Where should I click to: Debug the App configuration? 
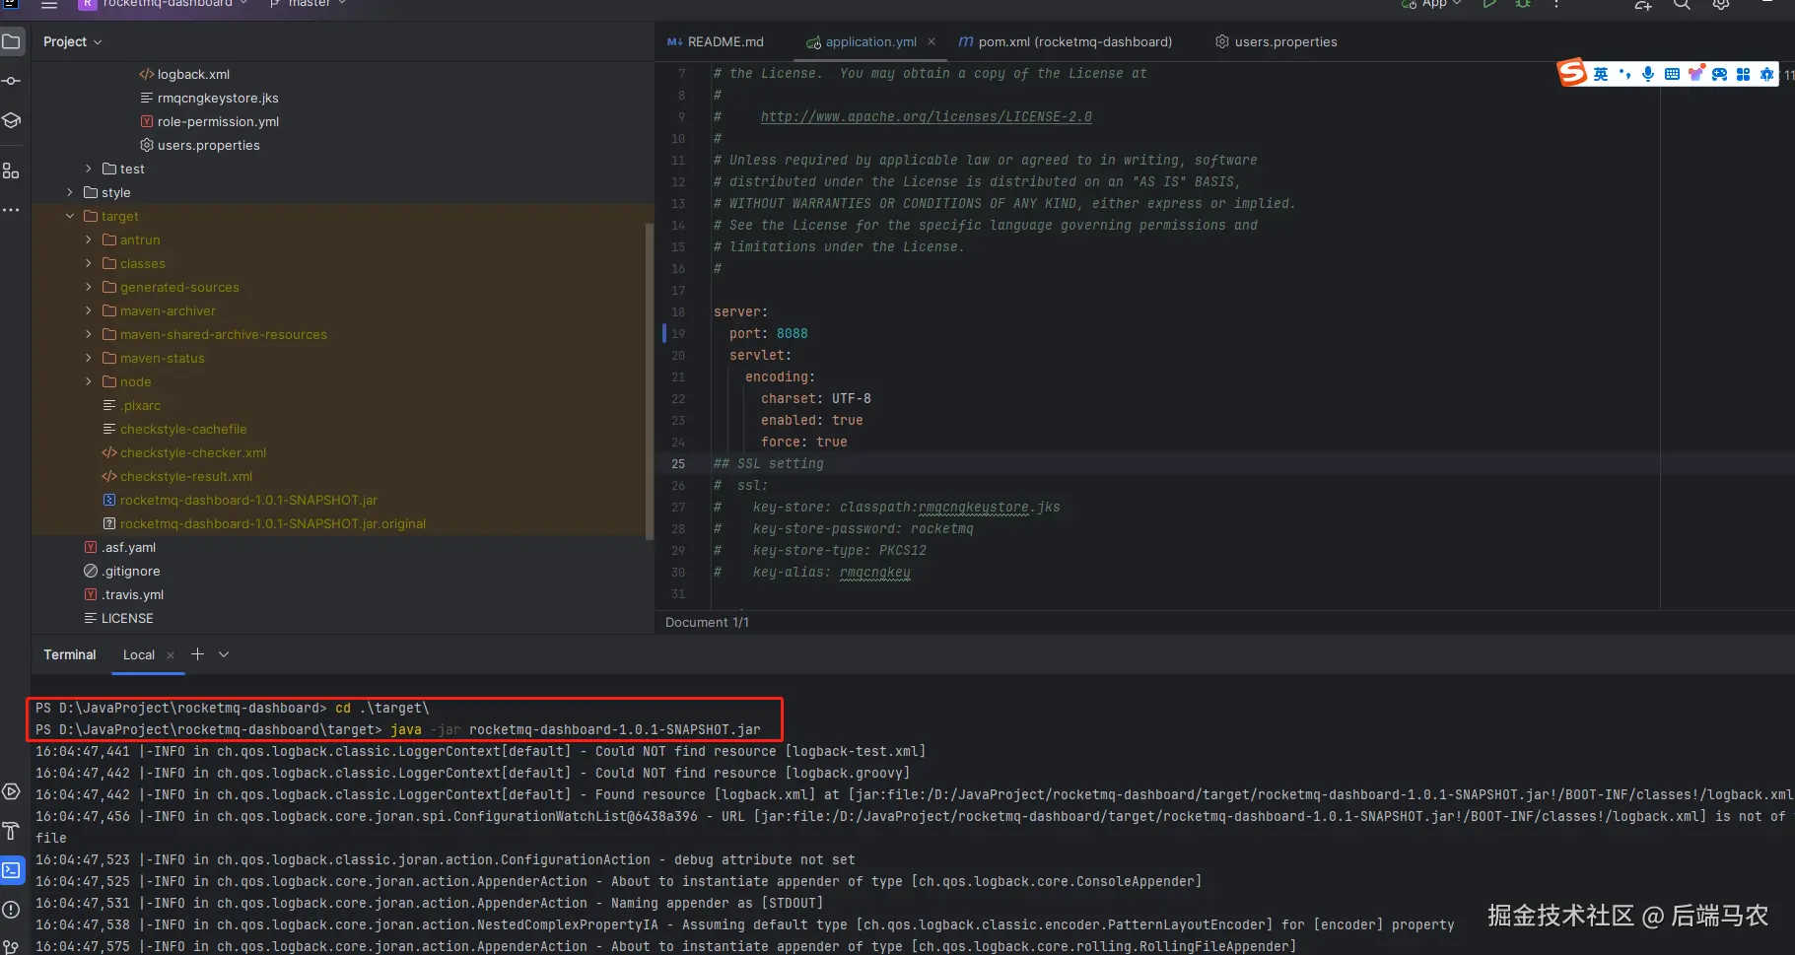tap(1523, 4)
